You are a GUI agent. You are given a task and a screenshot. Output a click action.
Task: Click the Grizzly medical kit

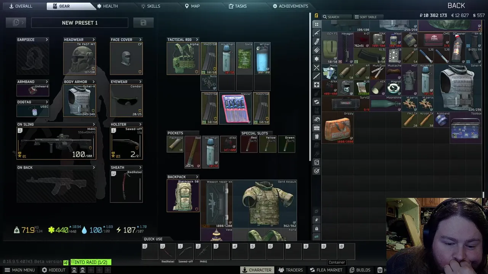point(338,127)
